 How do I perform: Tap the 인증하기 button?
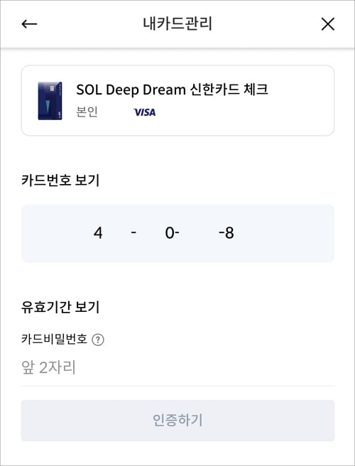click(177, 421)
